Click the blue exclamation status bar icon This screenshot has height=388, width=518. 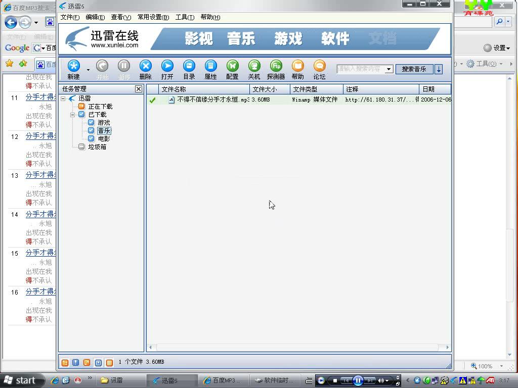[x=76, y=363]
